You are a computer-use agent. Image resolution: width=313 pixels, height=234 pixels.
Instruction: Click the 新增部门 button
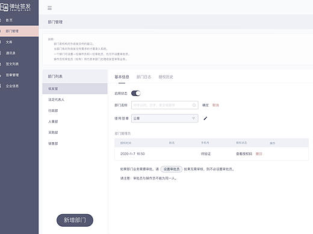tap(75, 220)
